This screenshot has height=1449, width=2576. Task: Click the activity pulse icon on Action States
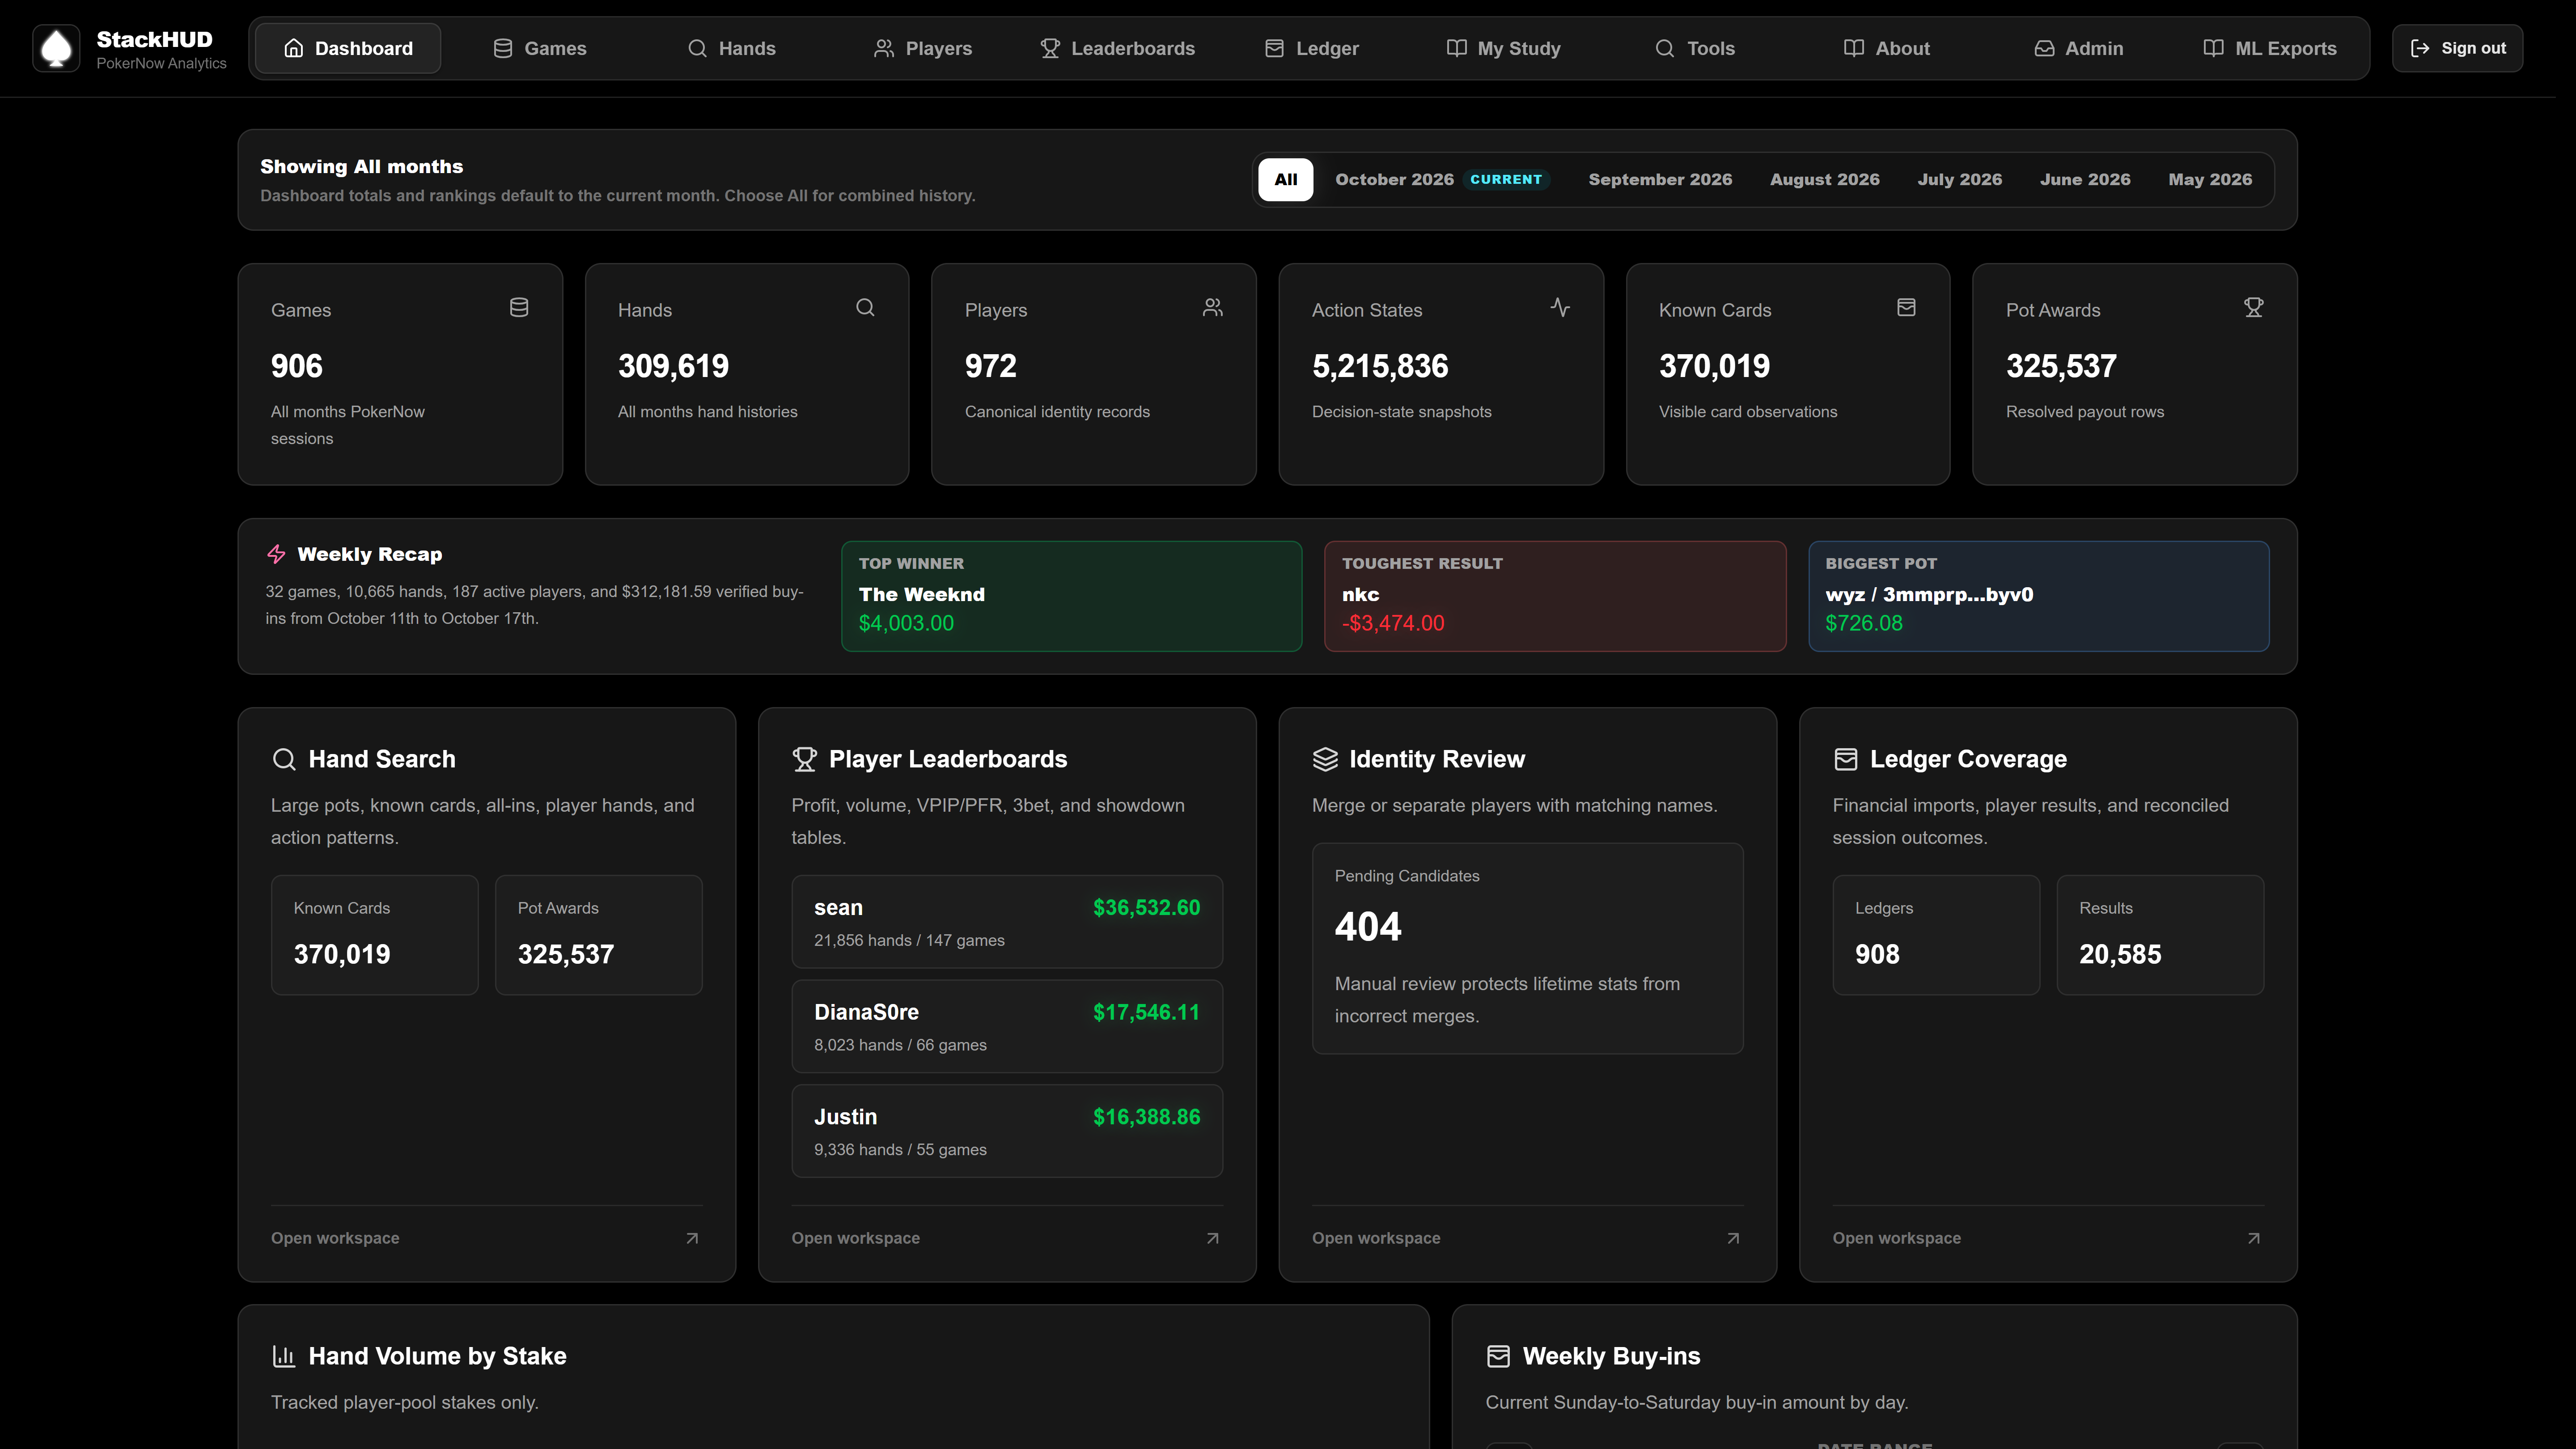pos(1559,307)
